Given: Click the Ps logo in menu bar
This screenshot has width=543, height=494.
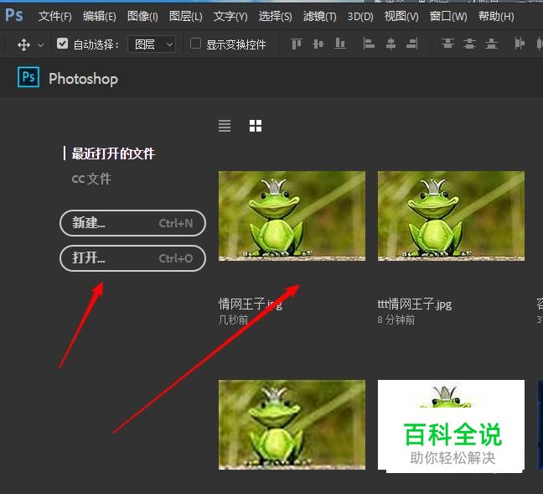Looking at the screenshot, I should click(x=14, y=16).
